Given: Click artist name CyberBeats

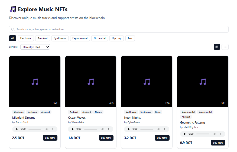Looking at the screenshot, I should [134, 122].
